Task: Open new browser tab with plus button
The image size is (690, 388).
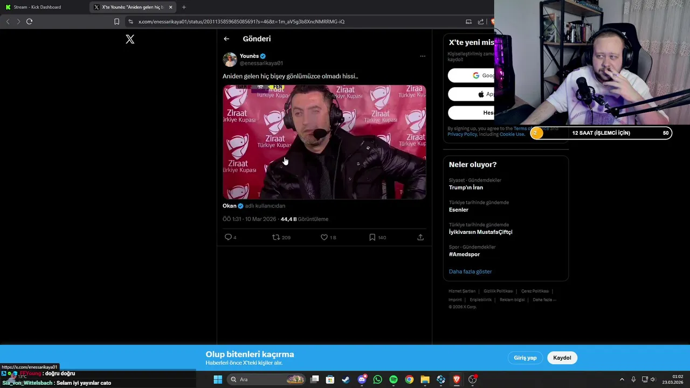Action: [x=184, y=7]
